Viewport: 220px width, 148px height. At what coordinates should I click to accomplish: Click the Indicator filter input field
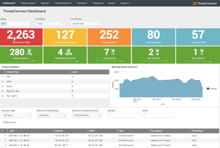123,115
